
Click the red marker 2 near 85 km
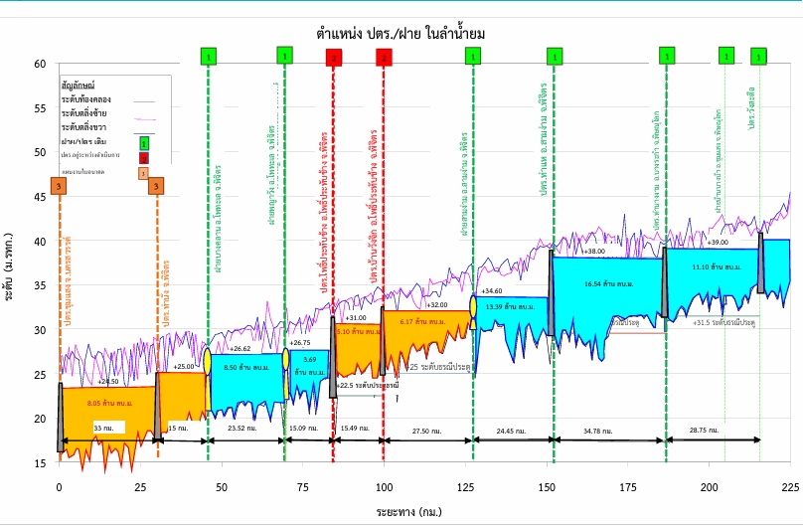coord(333,58)
